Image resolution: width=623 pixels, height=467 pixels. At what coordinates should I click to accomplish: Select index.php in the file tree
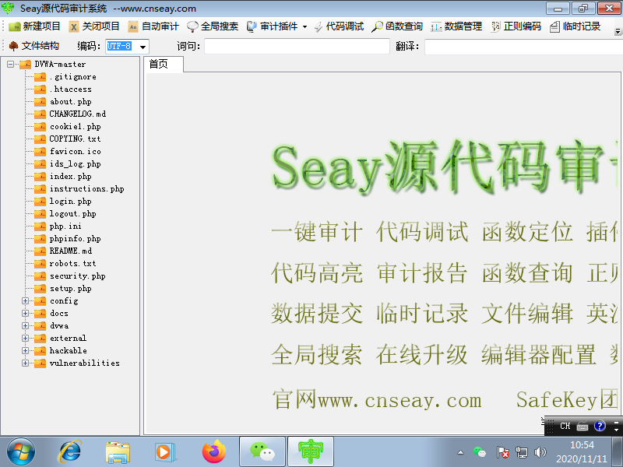[69, 176]
